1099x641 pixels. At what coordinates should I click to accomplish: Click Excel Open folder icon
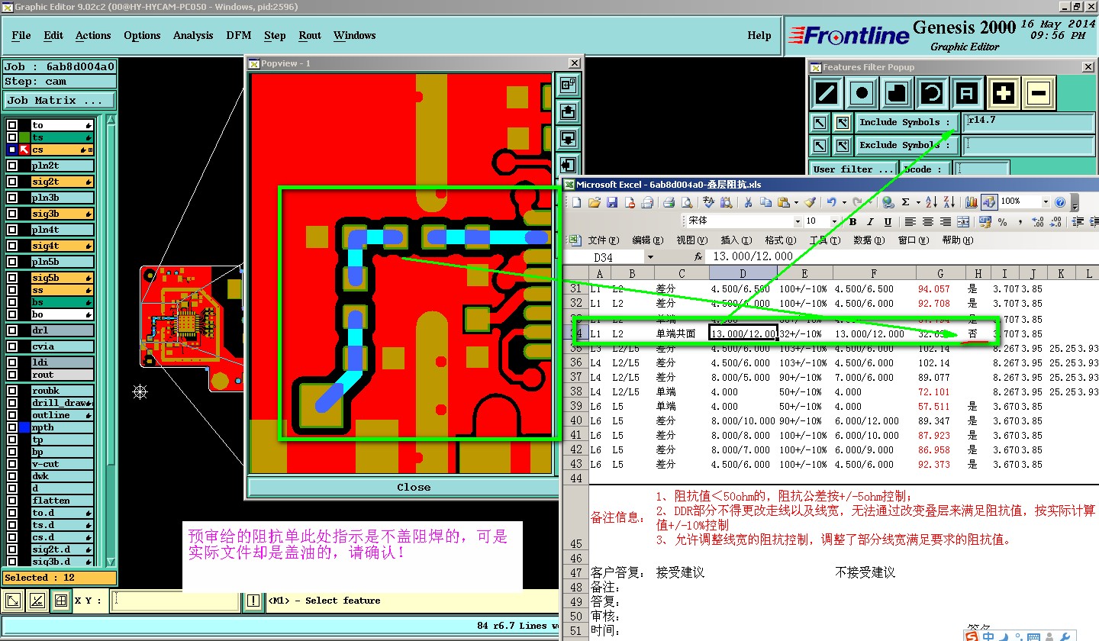tap(595, 202)
